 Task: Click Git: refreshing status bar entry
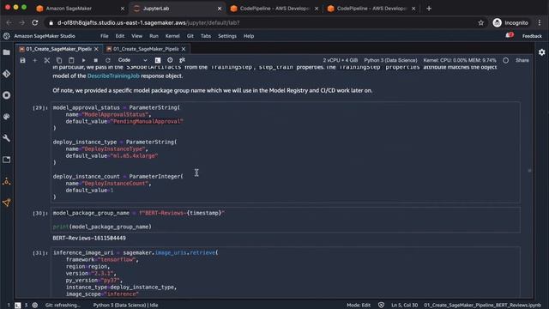click(x=63, y=306)
